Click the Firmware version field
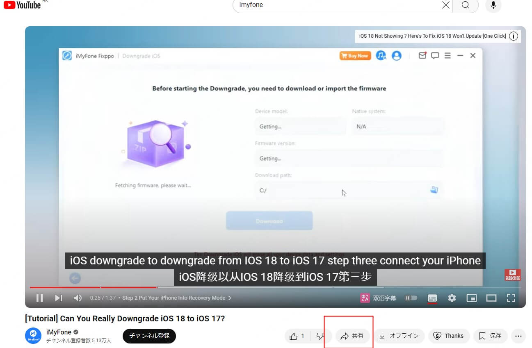The image size is (532, 348). tap(349, 158)
